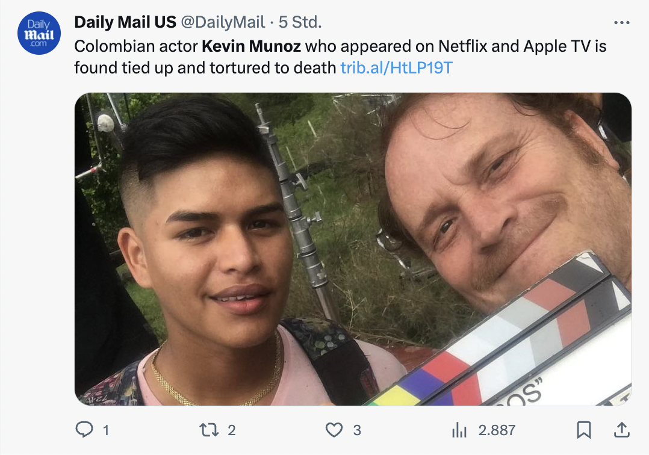
Task: Click the Daily Mail US display name
Action: (x=125, y=23)
